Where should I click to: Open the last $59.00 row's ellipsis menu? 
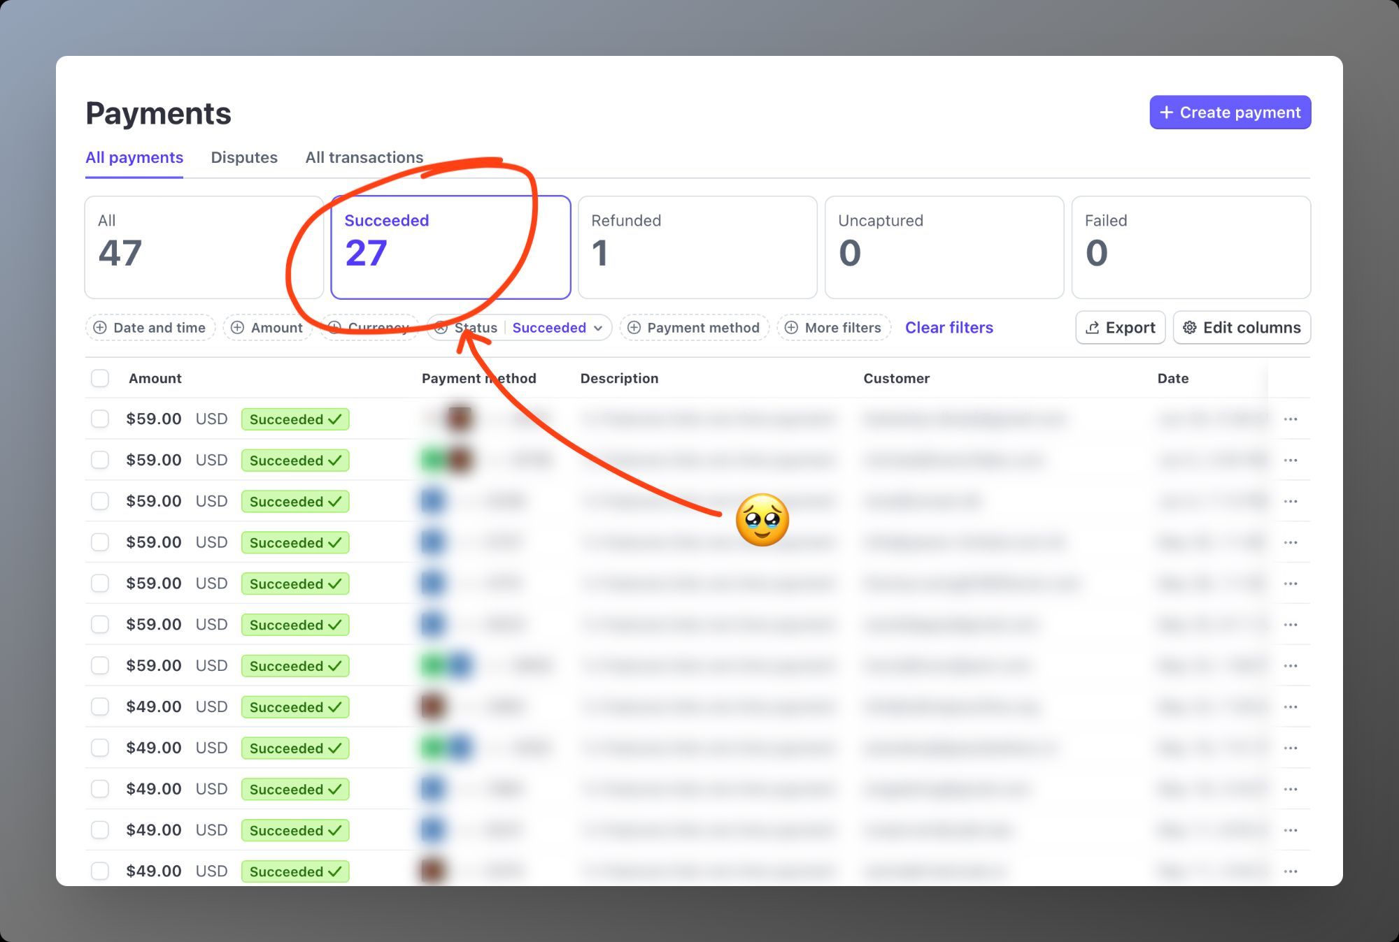pyautogui.click(x=1291, y=666)
